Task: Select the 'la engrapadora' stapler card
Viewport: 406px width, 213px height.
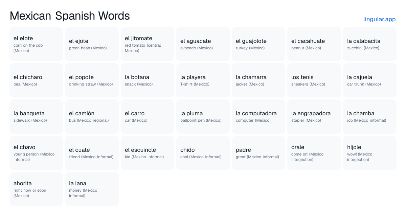Action: (x=314, y=117)
